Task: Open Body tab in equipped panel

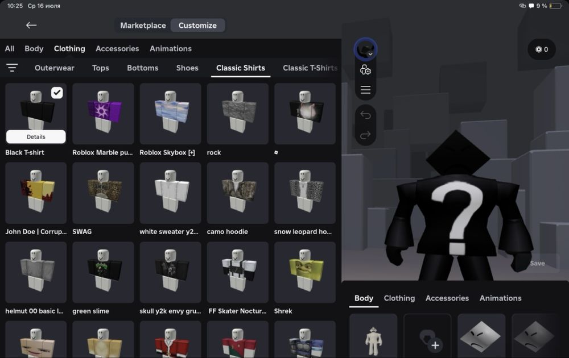Action: pos(364,298)
